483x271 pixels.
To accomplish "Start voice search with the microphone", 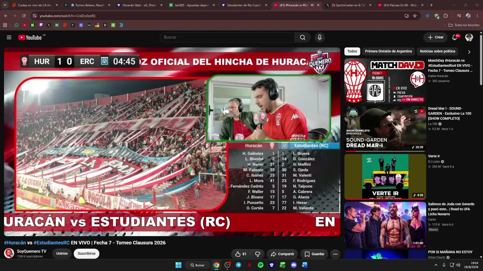I will (320, 37).
